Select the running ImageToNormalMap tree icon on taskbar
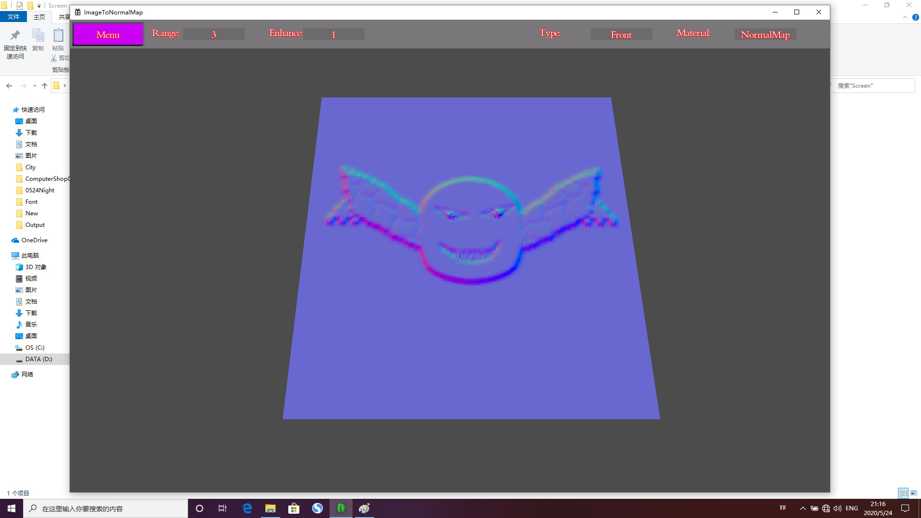This screenshot has height=518, width=921. click(341, 508)
